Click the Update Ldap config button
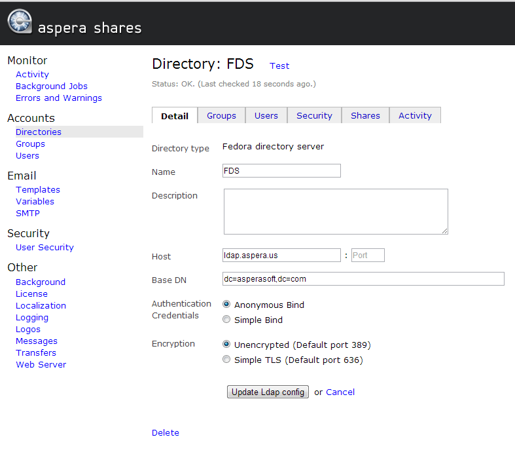This screenshot has width=515, height=454. tap(268, 392)
